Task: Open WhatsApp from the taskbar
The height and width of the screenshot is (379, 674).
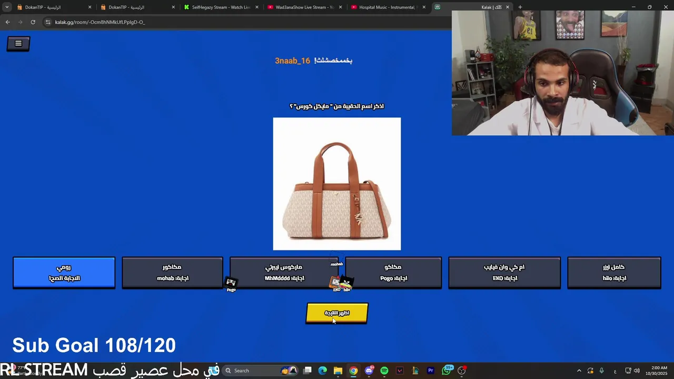Action: click(447, 370)
